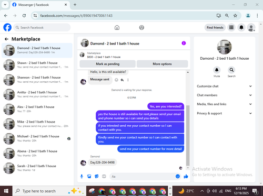Viewport: 263px width, 196px height.
Task: View site information icon in address bar
Action: click(35, 16)
